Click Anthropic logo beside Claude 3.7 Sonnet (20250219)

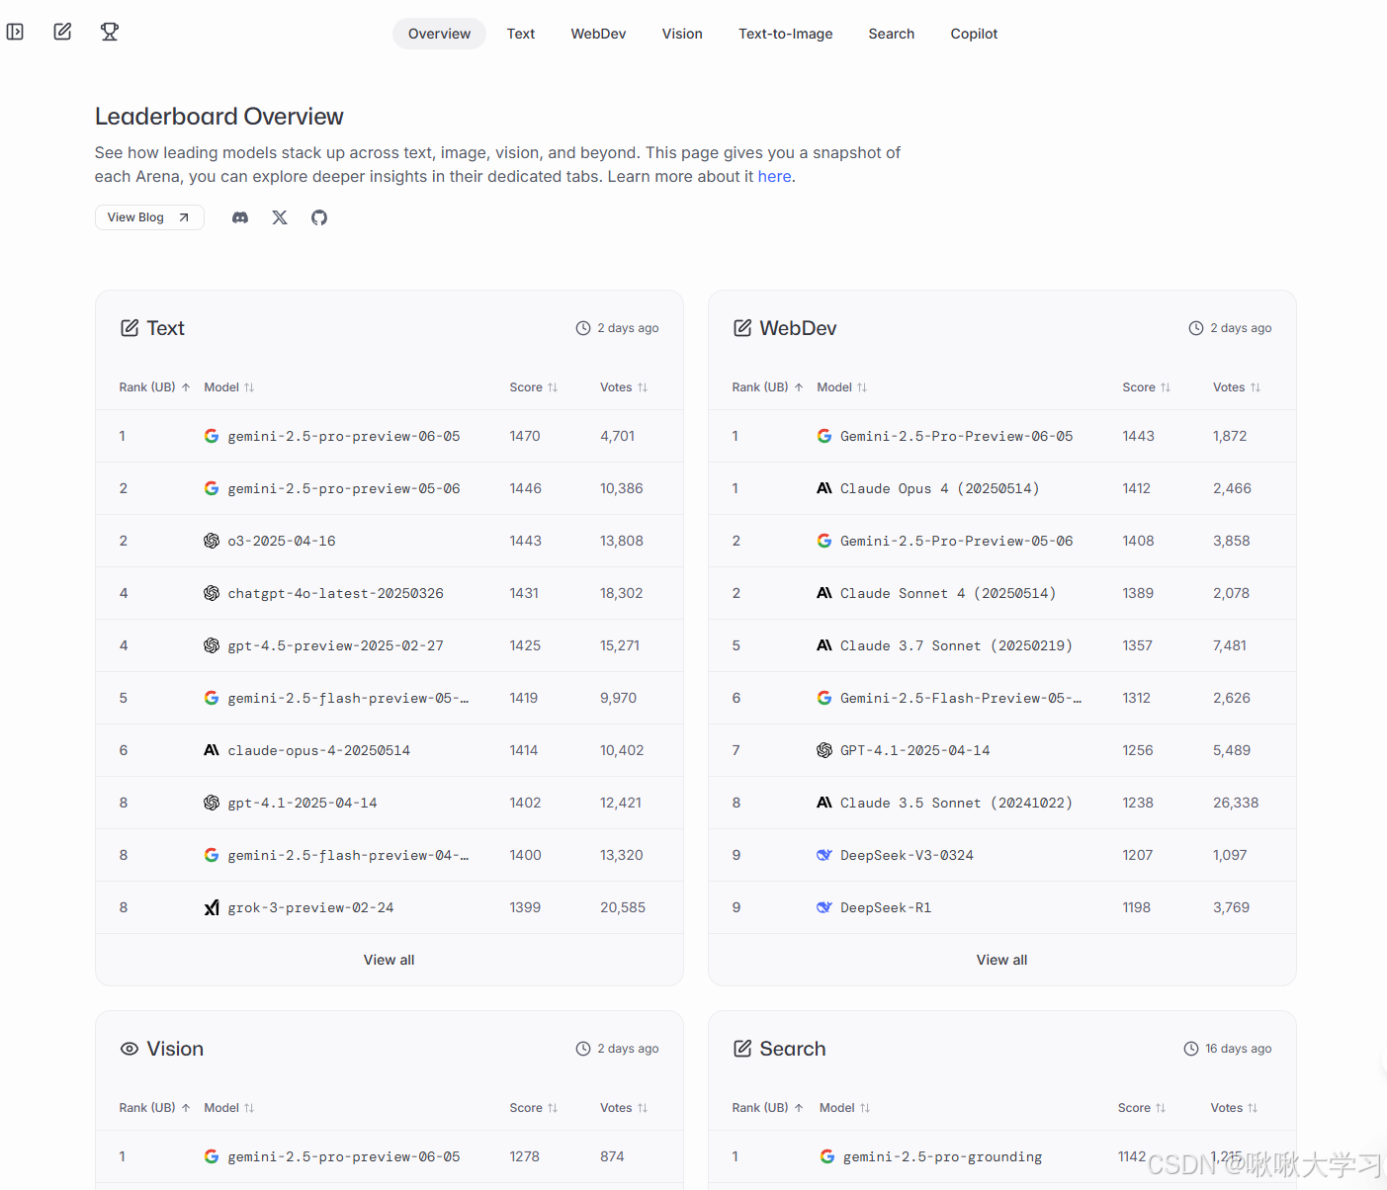click(x=824, y=645)
